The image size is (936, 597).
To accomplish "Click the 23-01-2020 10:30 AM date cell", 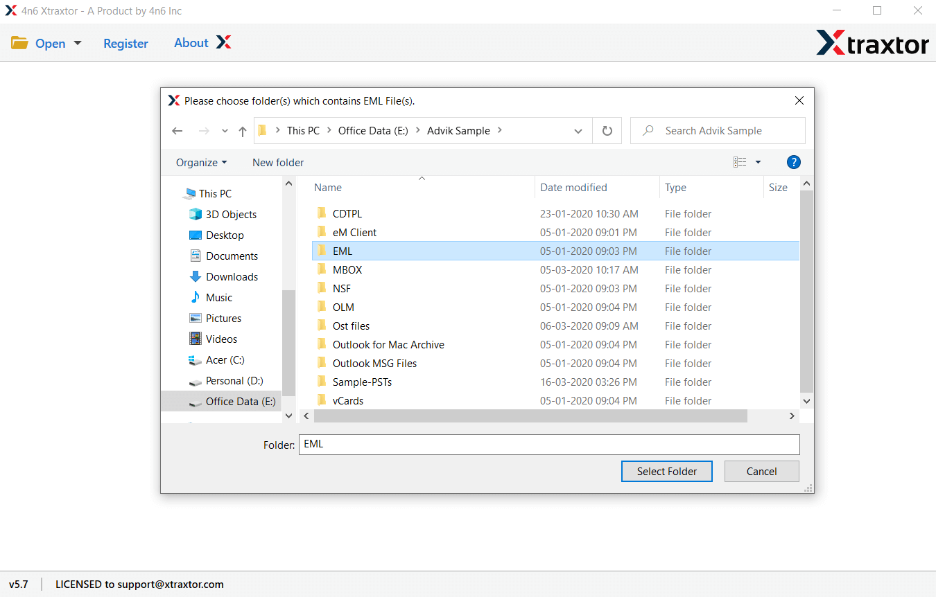I will [589, 213].
